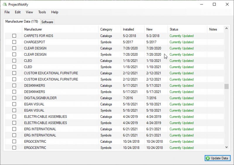
Task: Check the CARPETS FOR KIDS checkbox
Action: tap(14, 36)
